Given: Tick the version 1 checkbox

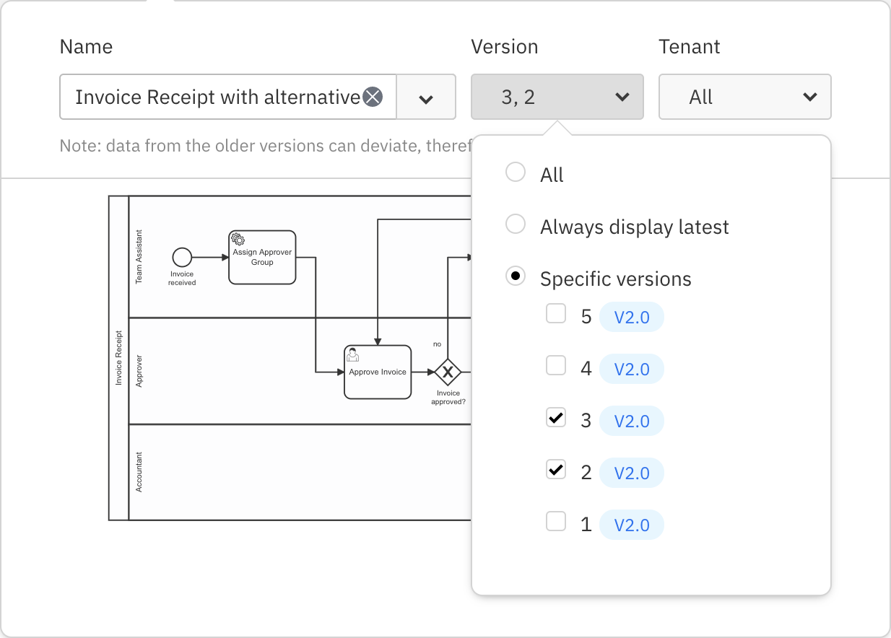Looking at the screenshot, I should point(555,522).
